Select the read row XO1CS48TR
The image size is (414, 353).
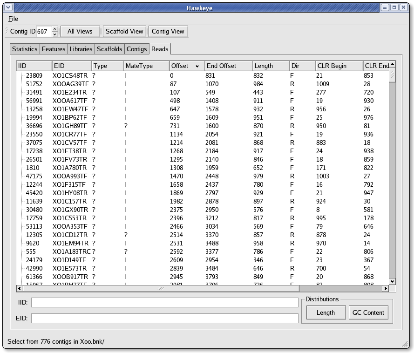click(70, 75)
